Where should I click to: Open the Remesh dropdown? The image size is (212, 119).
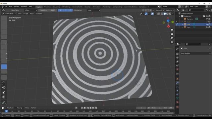tap(160, 10)
